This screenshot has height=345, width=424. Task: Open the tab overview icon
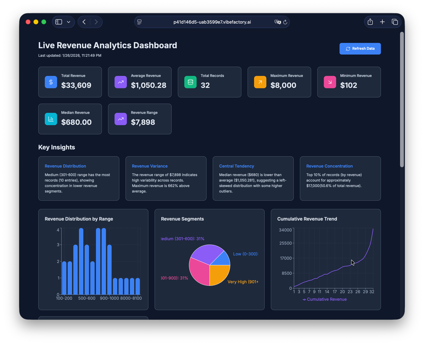tap(395, 22)
